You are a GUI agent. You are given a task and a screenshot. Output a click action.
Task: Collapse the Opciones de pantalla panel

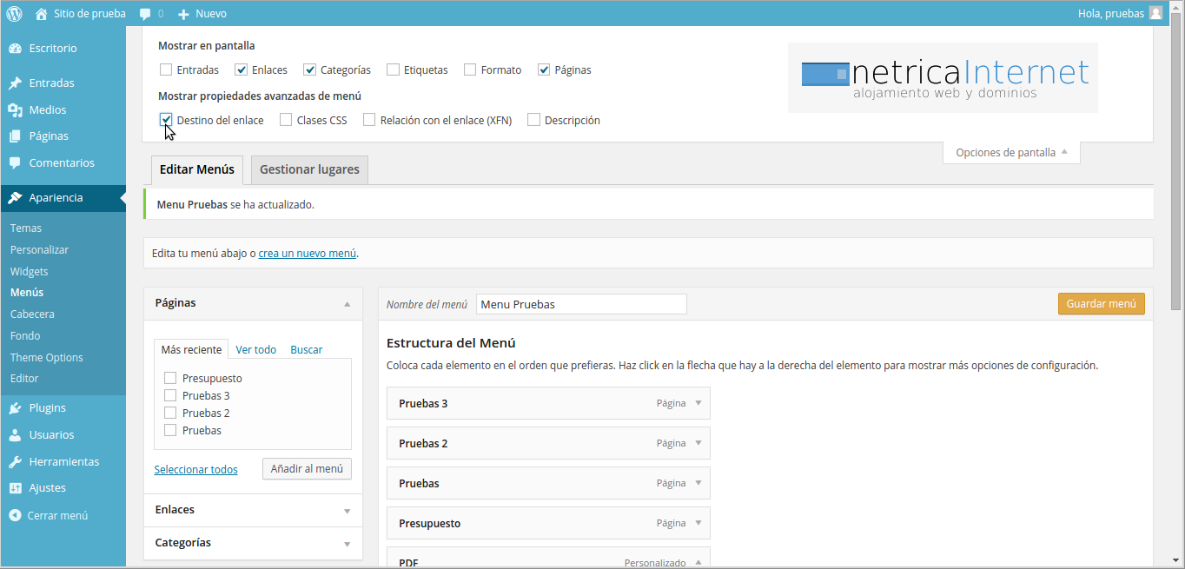point(1011,152)
